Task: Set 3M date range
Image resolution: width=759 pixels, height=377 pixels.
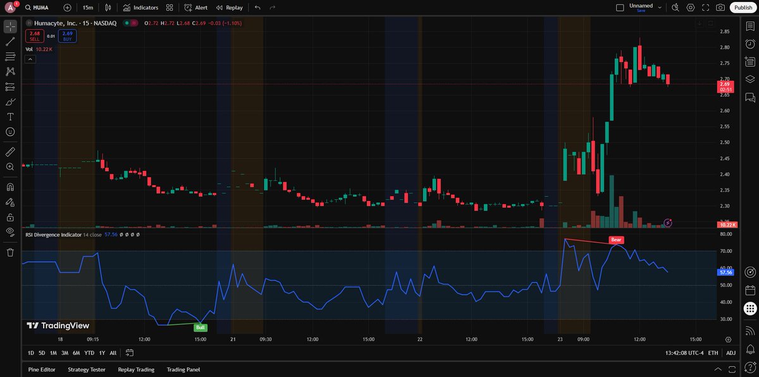Action: 65,353
